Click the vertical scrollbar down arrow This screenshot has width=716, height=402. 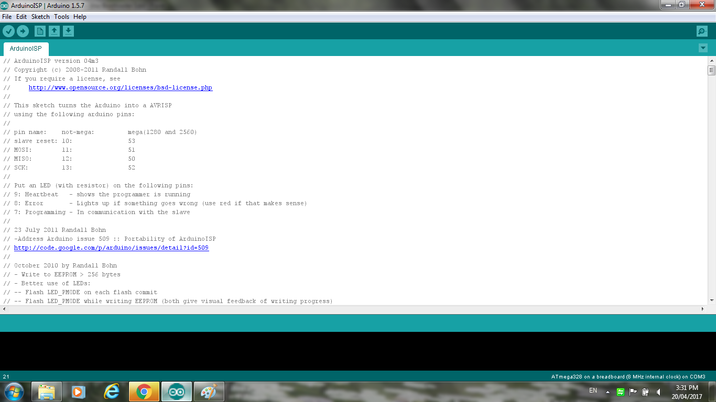coord(711,300)
